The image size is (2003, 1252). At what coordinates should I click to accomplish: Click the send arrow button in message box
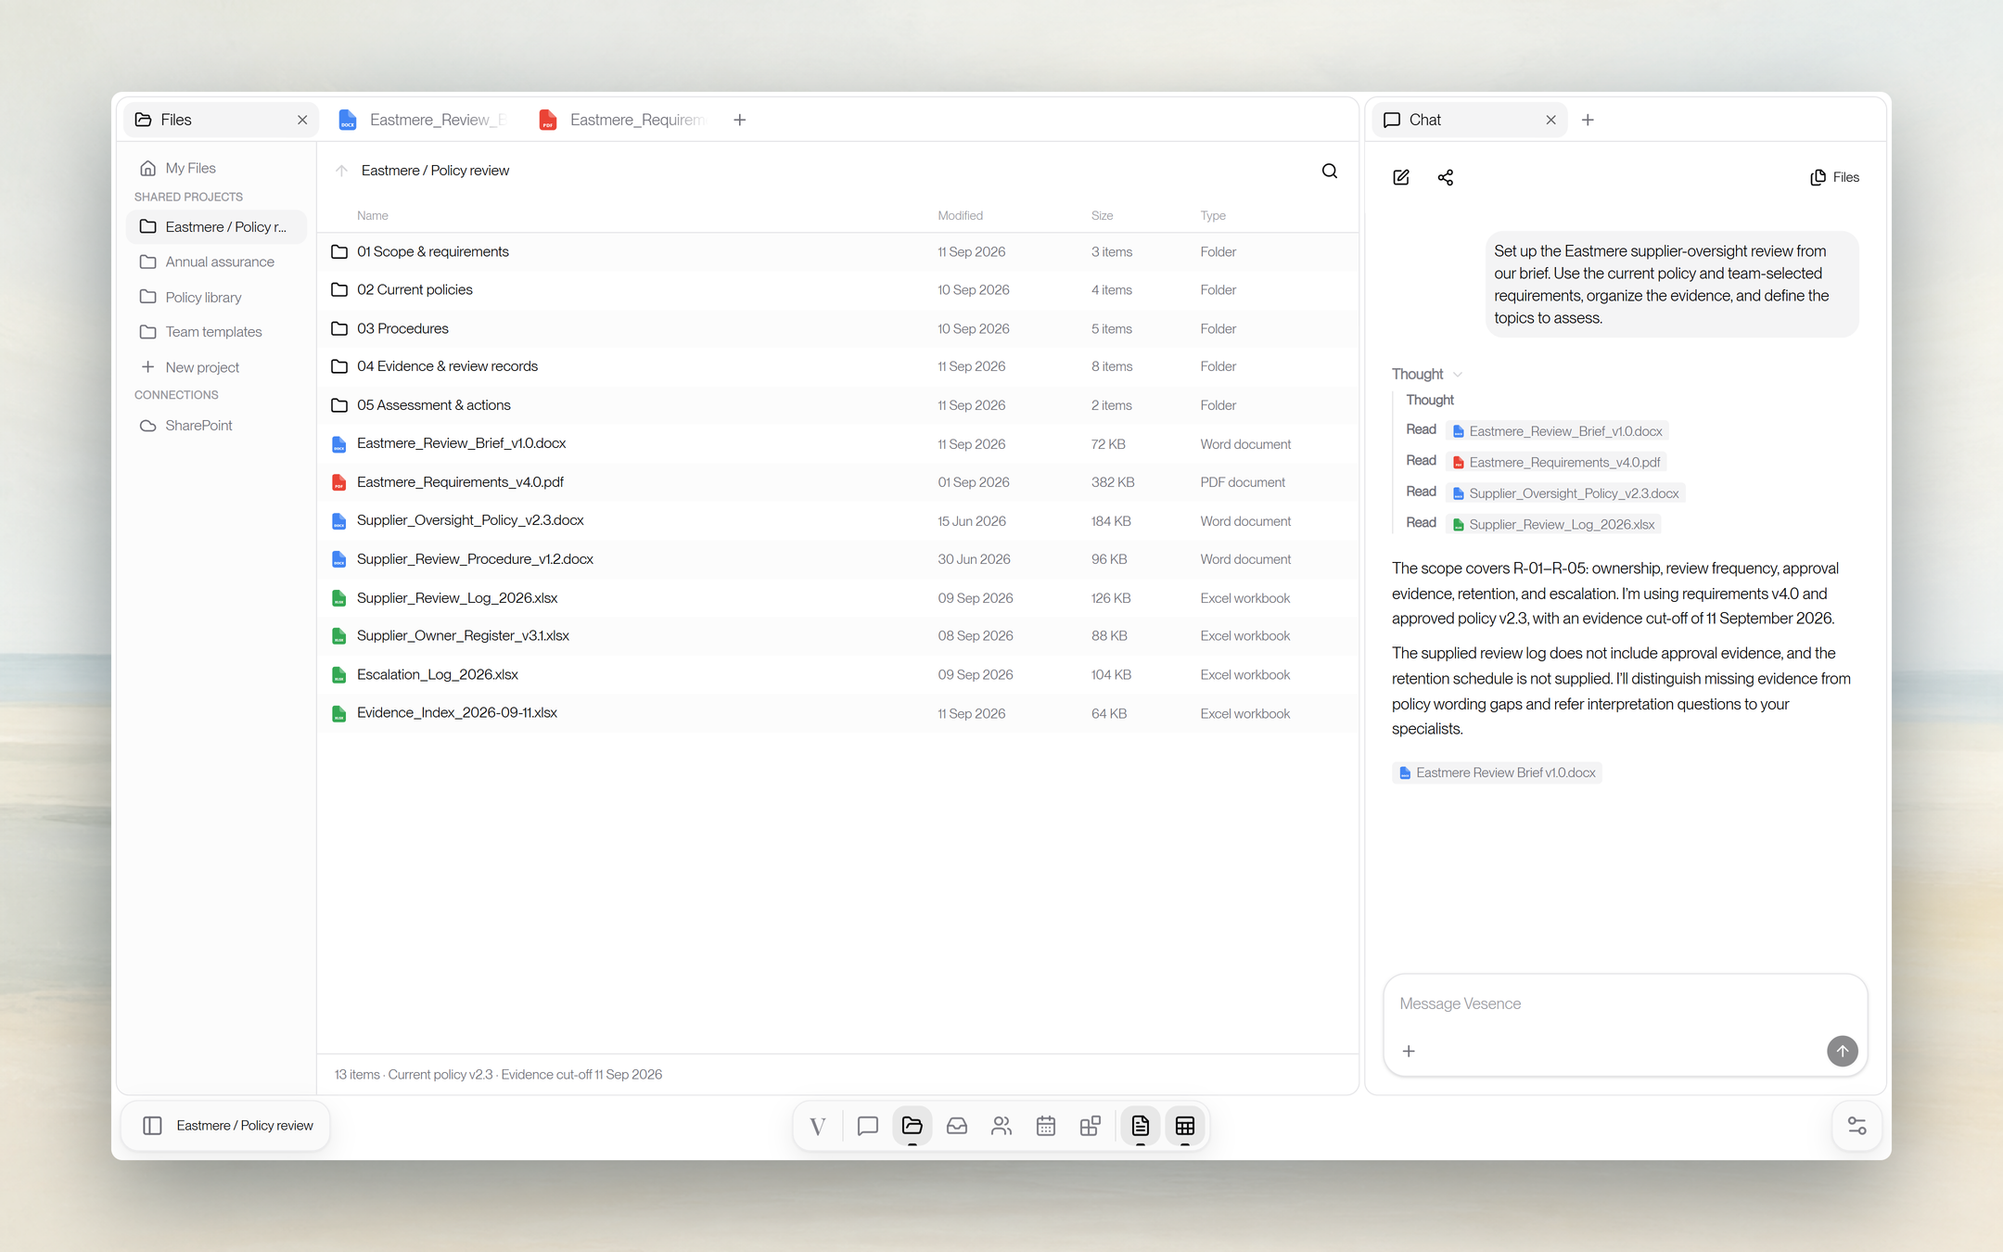(1843, 1051)
